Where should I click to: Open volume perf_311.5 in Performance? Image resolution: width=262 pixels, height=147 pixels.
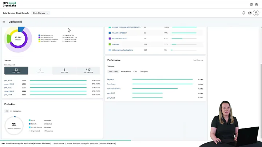tap(111, 98)
